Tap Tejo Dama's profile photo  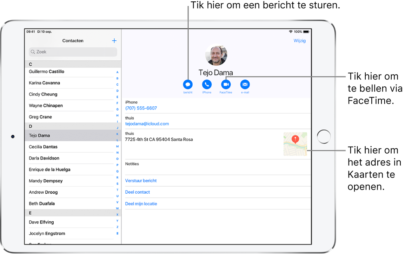[x=216, y=55]
